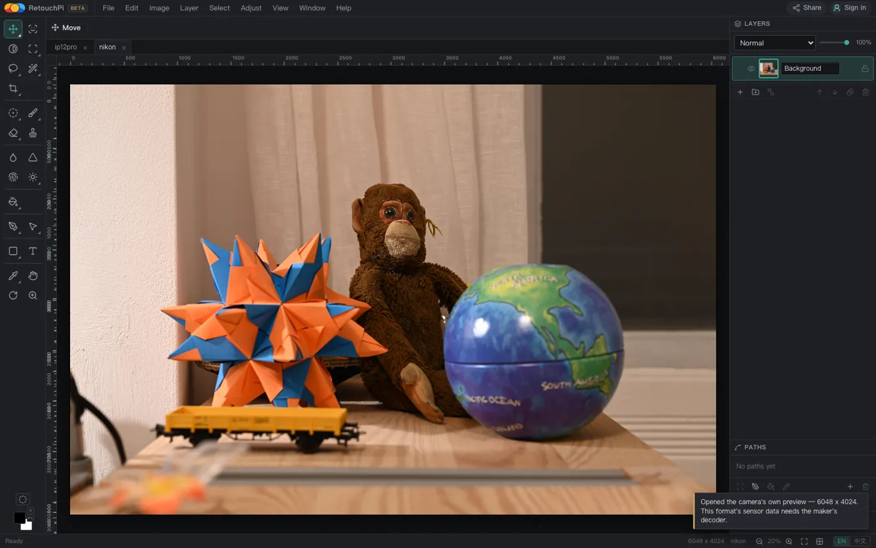Adjust the layer opacity slider
This screenshot has height=548, width=876.
(835, 43)
